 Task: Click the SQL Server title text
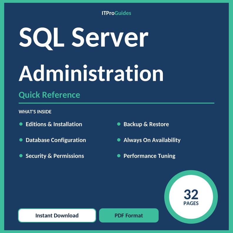[x=84, y=39]
